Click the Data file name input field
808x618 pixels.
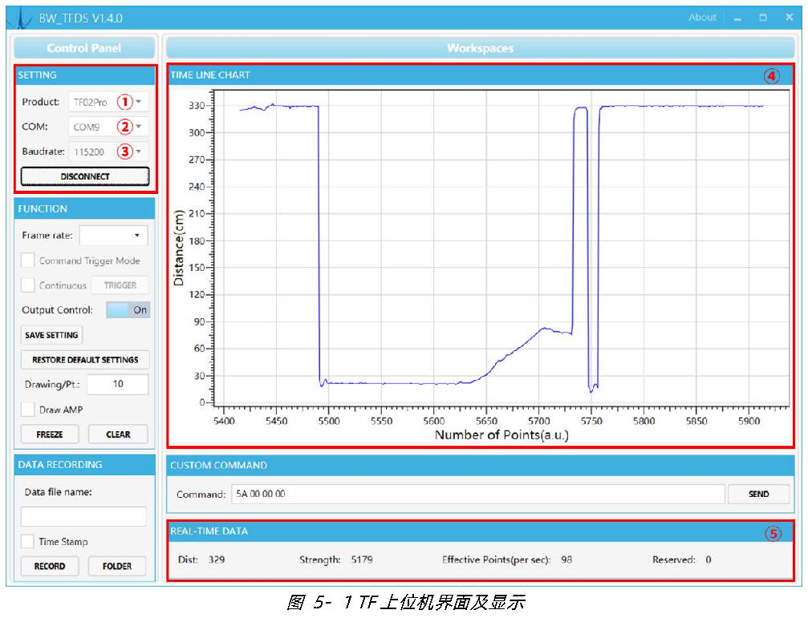pos(83,516)
